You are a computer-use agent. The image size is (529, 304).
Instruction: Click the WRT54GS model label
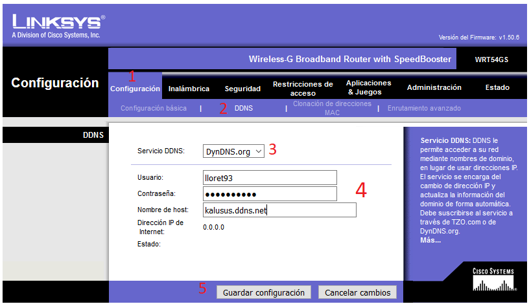pyautogui.click(x=491, y=60)
